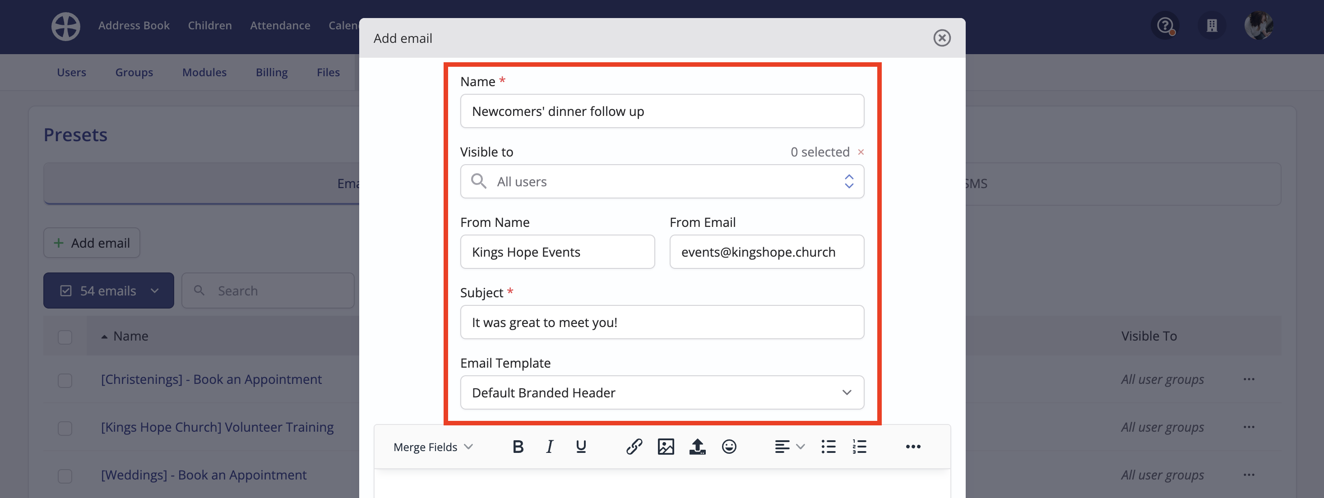The image size is (1324, 498).
Task: Click the Add email button
Action: point(92,243)
